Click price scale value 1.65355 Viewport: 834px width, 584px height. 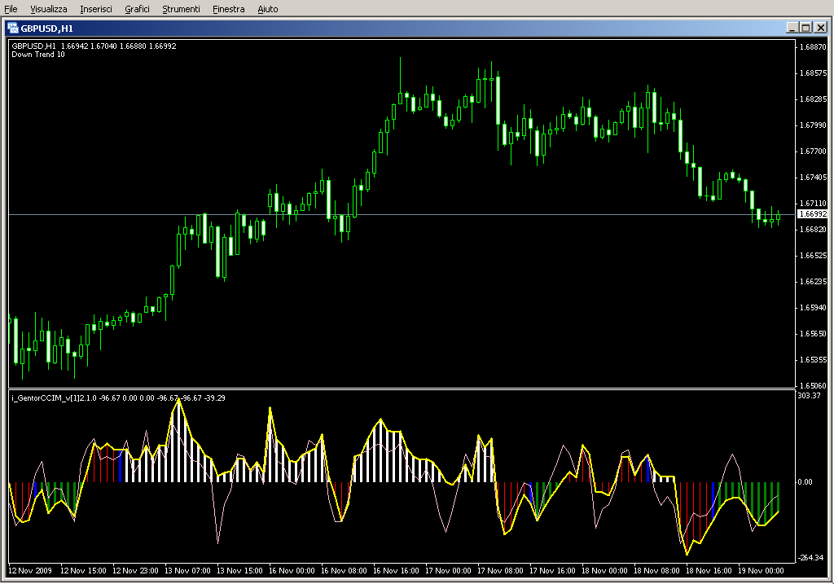point(814,359)
